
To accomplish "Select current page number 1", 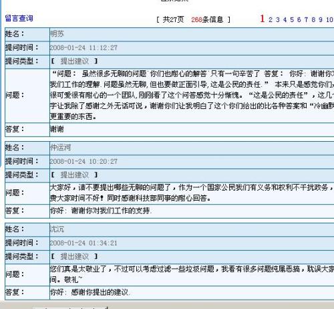I will point(262,19).
